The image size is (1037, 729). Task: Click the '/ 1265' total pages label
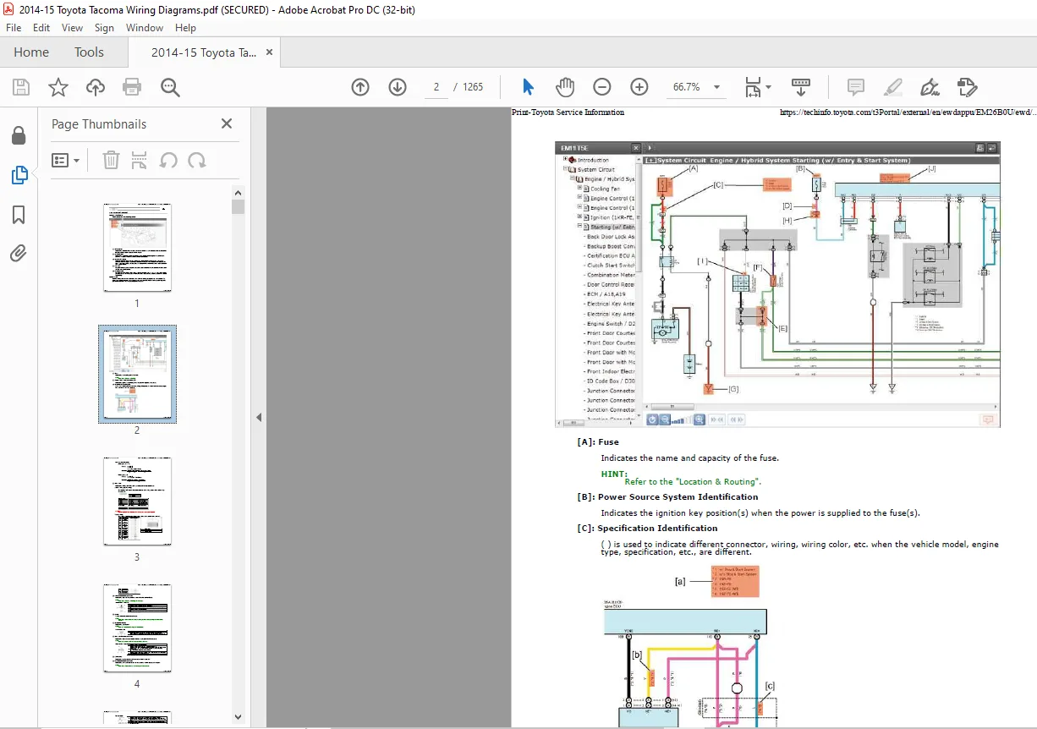(x=469, y=87)
